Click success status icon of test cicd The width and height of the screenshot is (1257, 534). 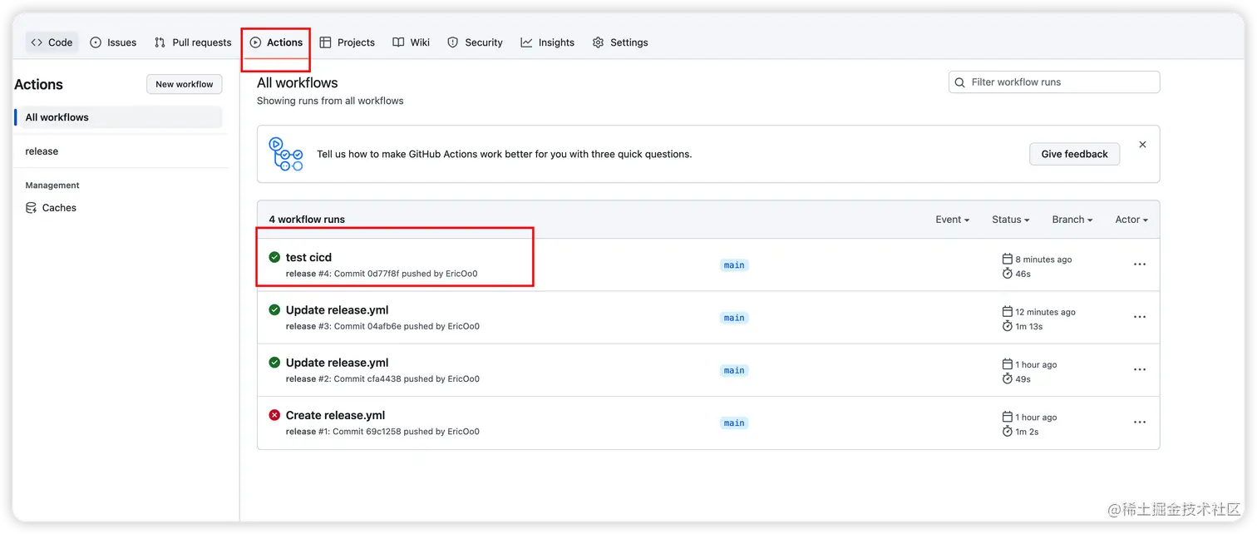[274, 257]
